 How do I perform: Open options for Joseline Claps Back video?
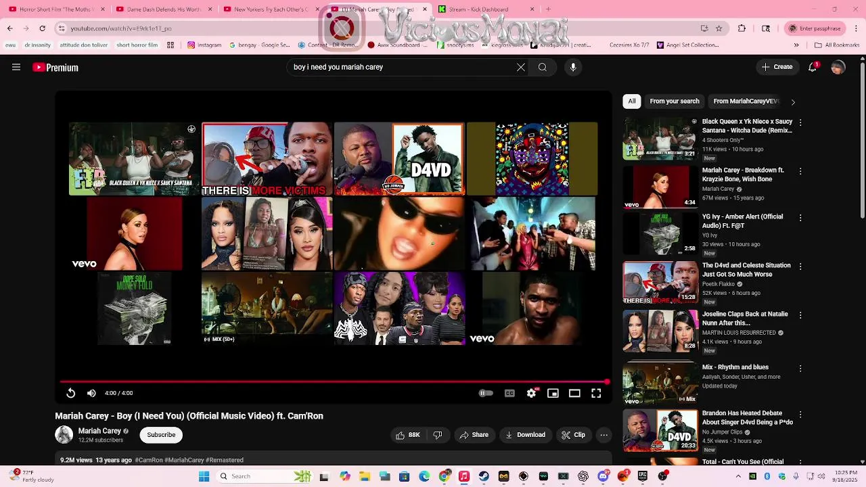tap(800, 315)
